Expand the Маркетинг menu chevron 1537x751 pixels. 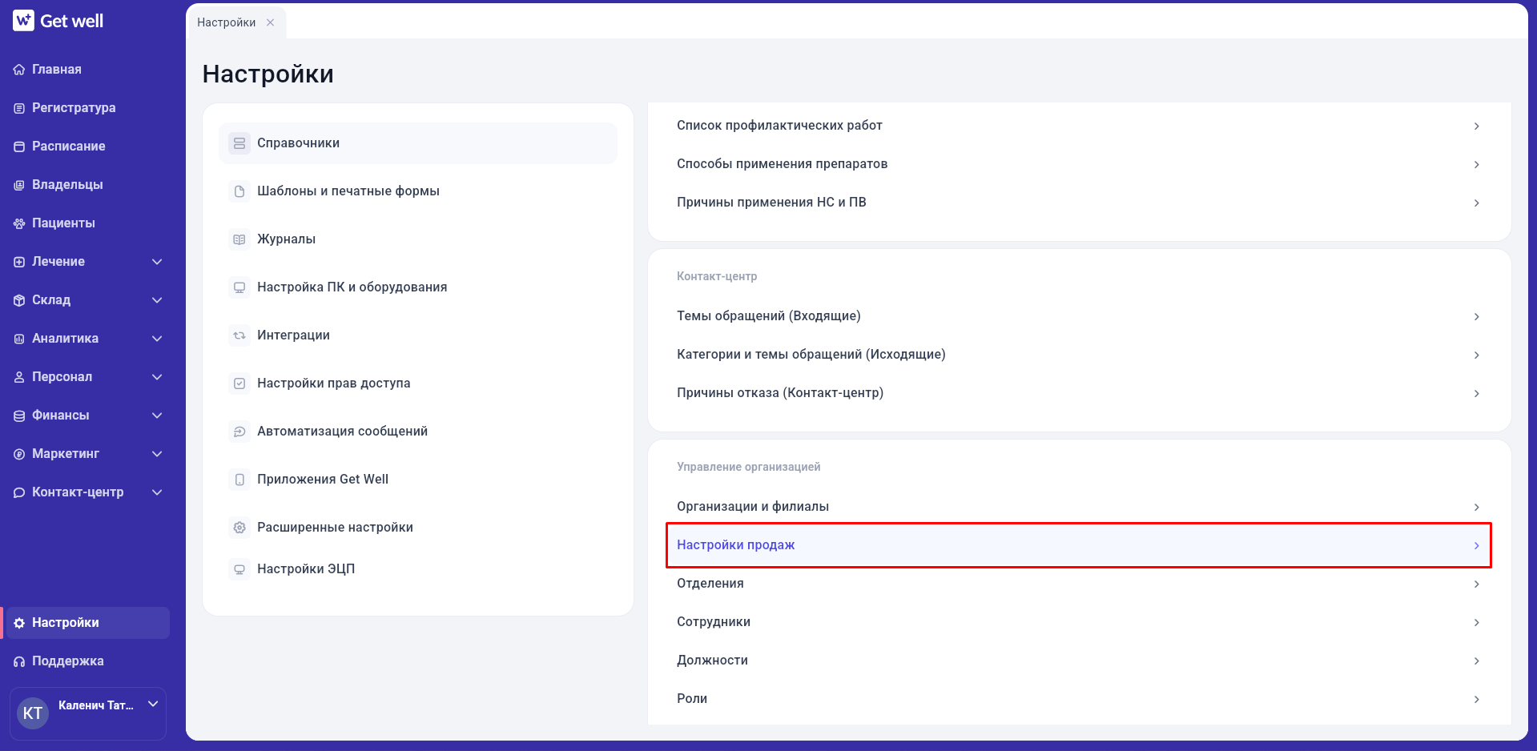click(x=157, y=454)
